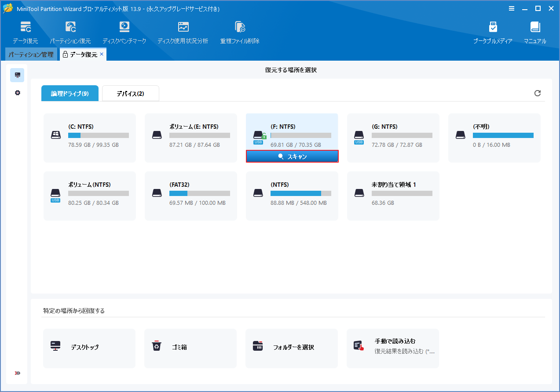
Task: Select the 論理ドライブ(9) tab
Action: pos(70,93)
